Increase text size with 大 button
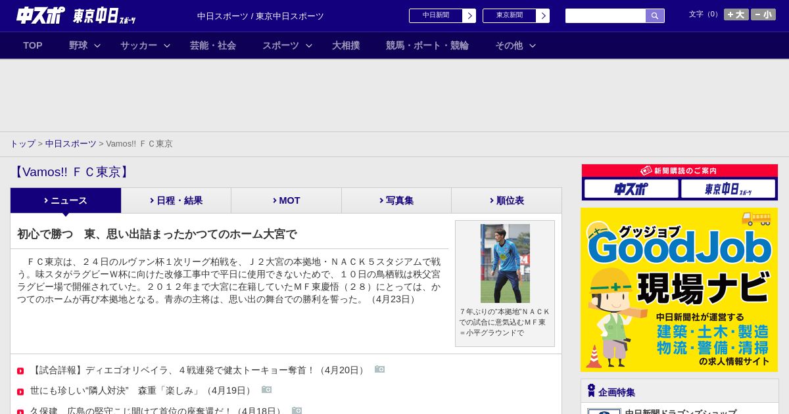This screenshot has width=789, height=414. (736, 14)
